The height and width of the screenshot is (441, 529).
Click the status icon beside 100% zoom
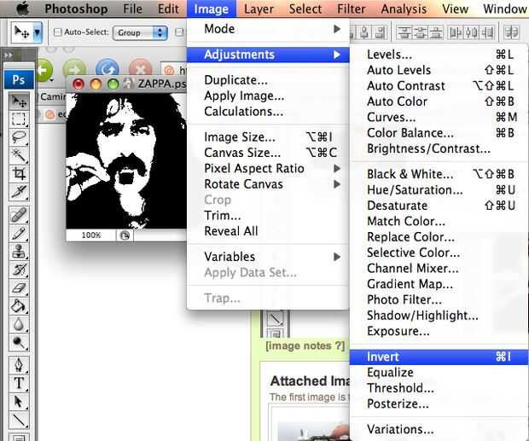tap(125, 235)
